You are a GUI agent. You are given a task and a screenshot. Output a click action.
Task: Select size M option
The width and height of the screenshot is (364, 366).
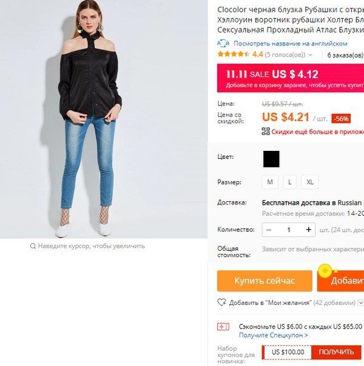tap(270, 182)
